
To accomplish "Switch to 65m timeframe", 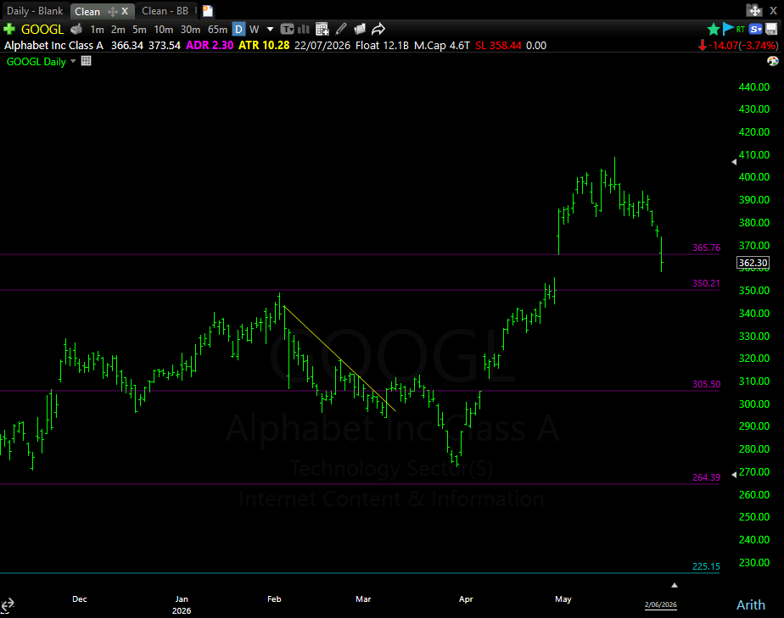I will [217, 30].
